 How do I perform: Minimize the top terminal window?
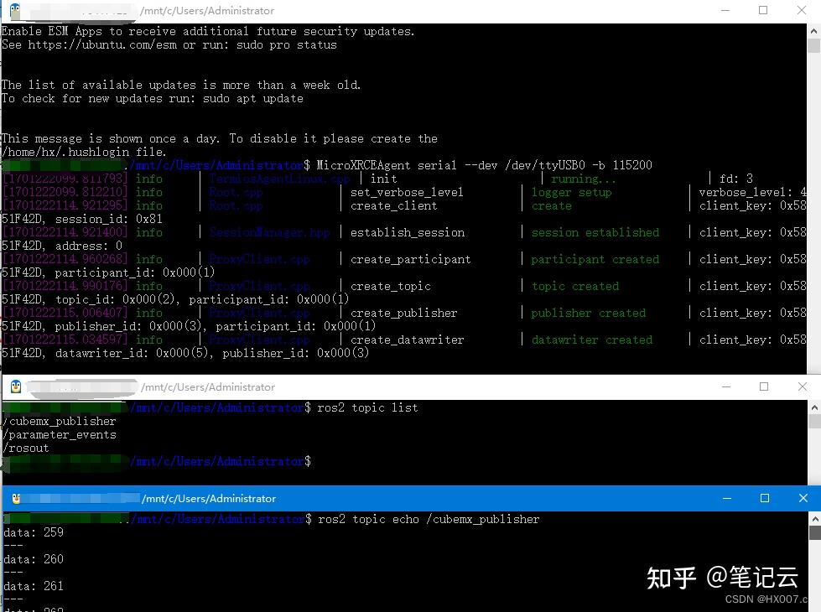(x=725, y=11)
